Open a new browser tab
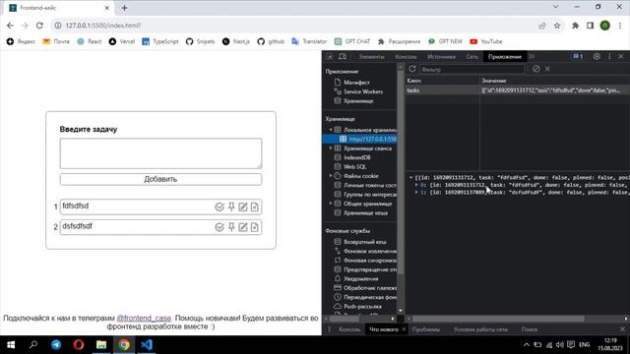Viewport: 630px width, 354px height. coord(125,8)
